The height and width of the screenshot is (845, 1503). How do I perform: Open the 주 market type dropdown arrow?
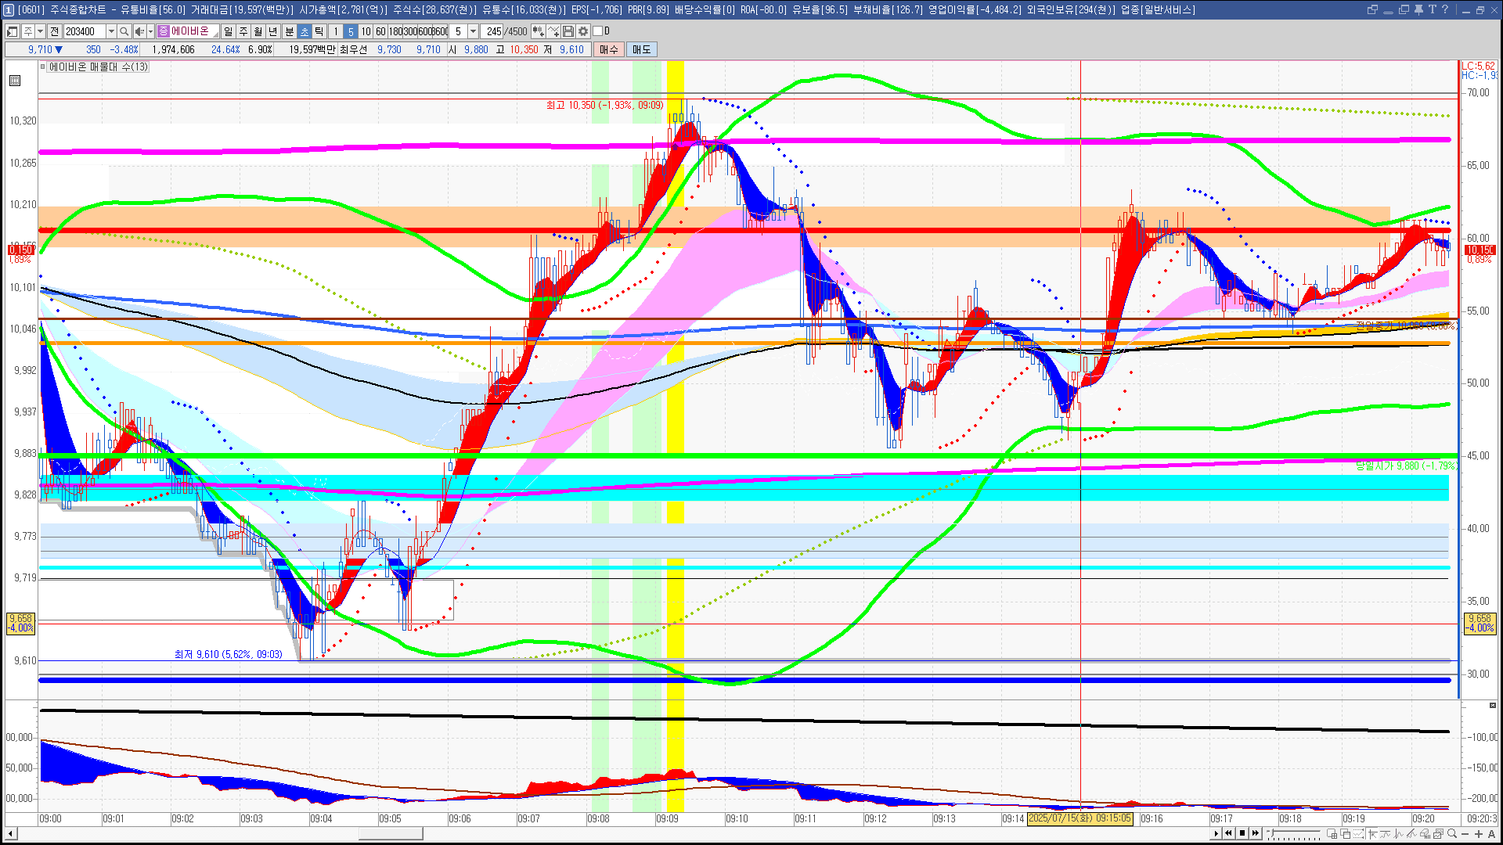click(x=40, y=31)
